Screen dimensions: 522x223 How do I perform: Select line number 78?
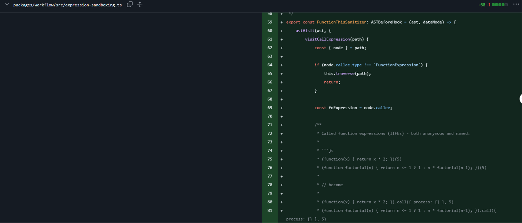pos(270,185)
